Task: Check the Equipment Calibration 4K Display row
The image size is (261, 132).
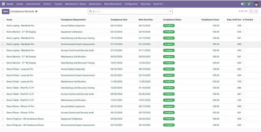Action: coord(3,32)
